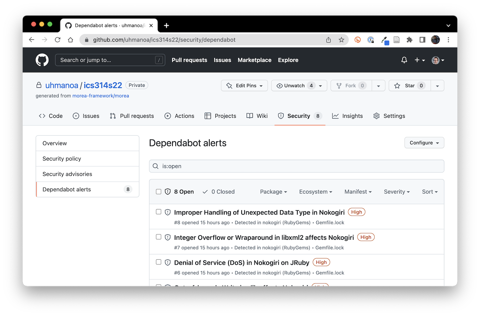Click the Chrome profile avatar
Image resolution: width=480 pixels, height=316 pixels.
pyautogui.click(x=435, y=40)
